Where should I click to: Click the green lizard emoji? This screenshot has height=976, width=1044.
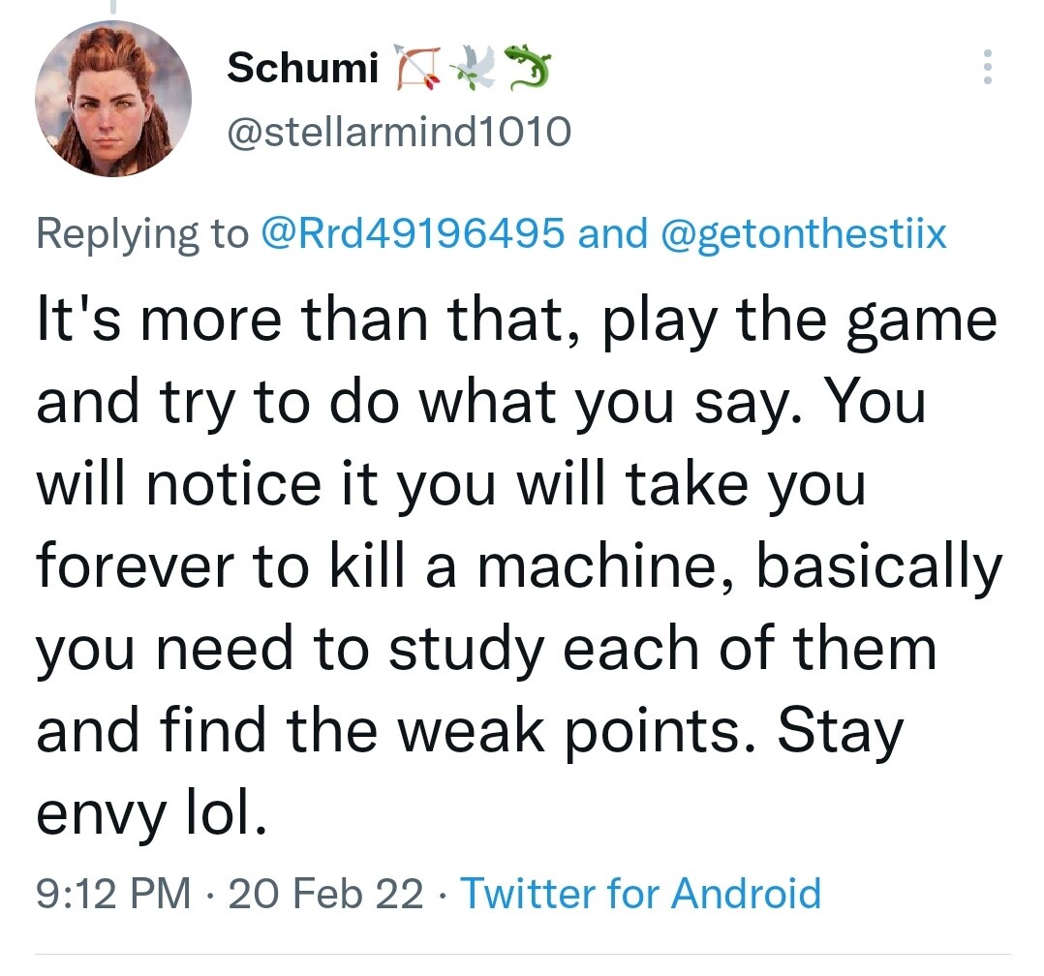pos(526,67)
